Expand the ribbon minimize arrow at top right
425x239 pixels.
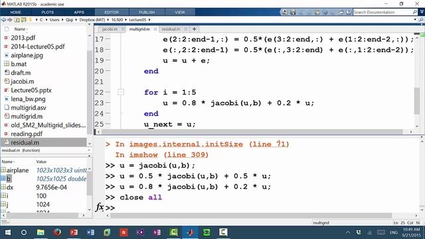pyautogui.click(x=422, y=12)
